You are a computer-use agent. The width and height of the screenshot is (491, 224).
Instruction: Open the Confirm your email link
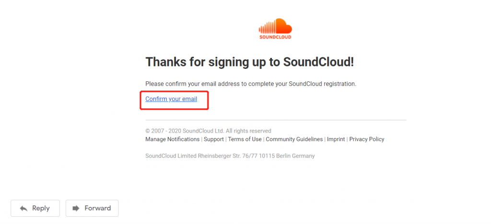point(171,99)
